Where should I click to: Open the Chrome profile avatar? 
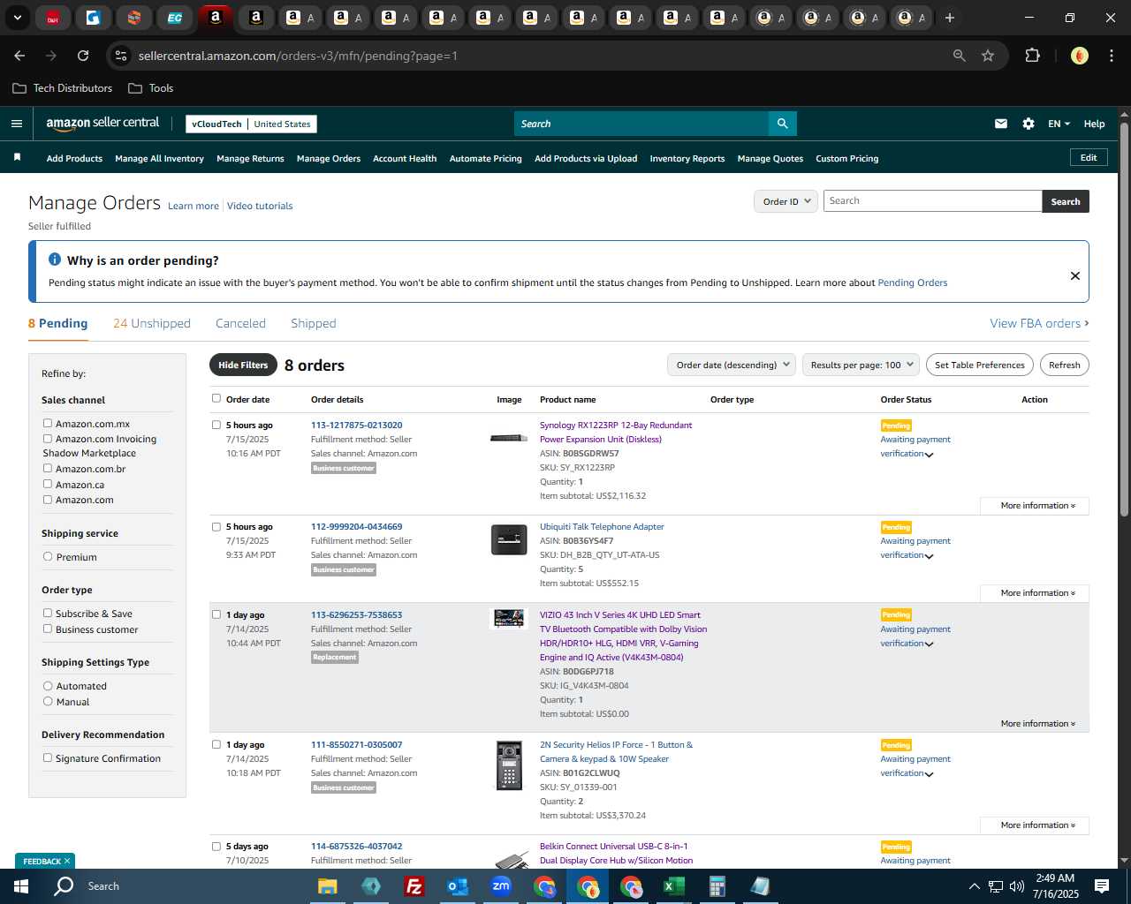pos(1080,56)
